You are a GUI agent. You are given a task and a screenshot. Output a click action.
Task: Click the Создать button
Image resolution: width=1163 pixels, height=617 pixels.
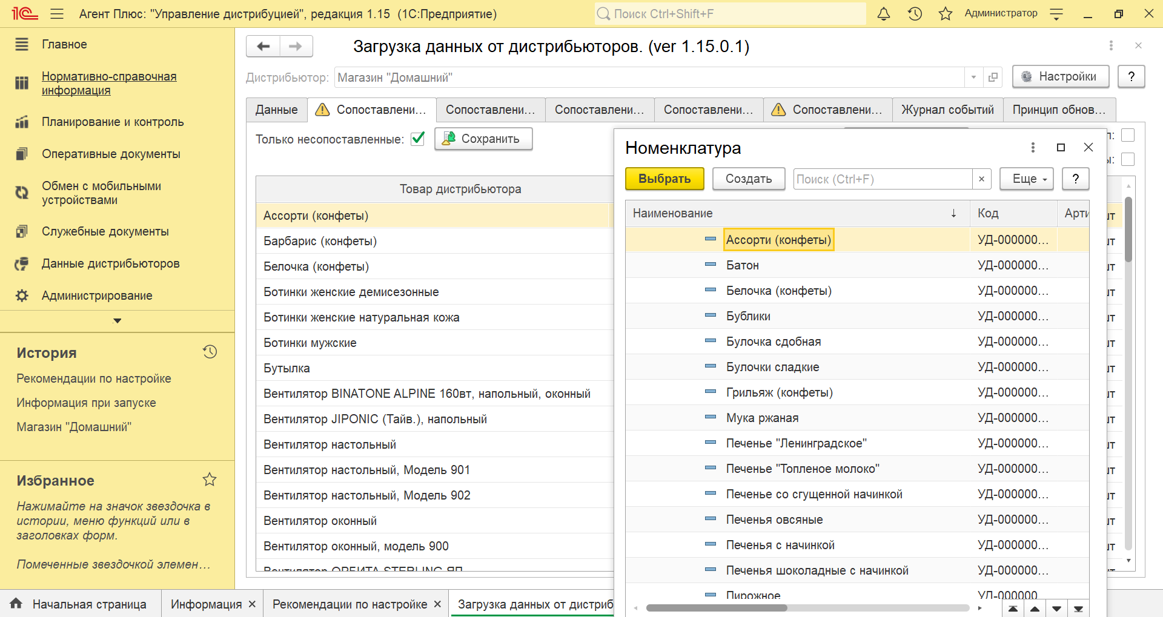(x=749, y=179)
